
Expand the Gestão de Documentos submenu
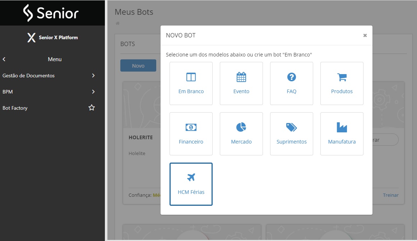(x=93, y=76)
